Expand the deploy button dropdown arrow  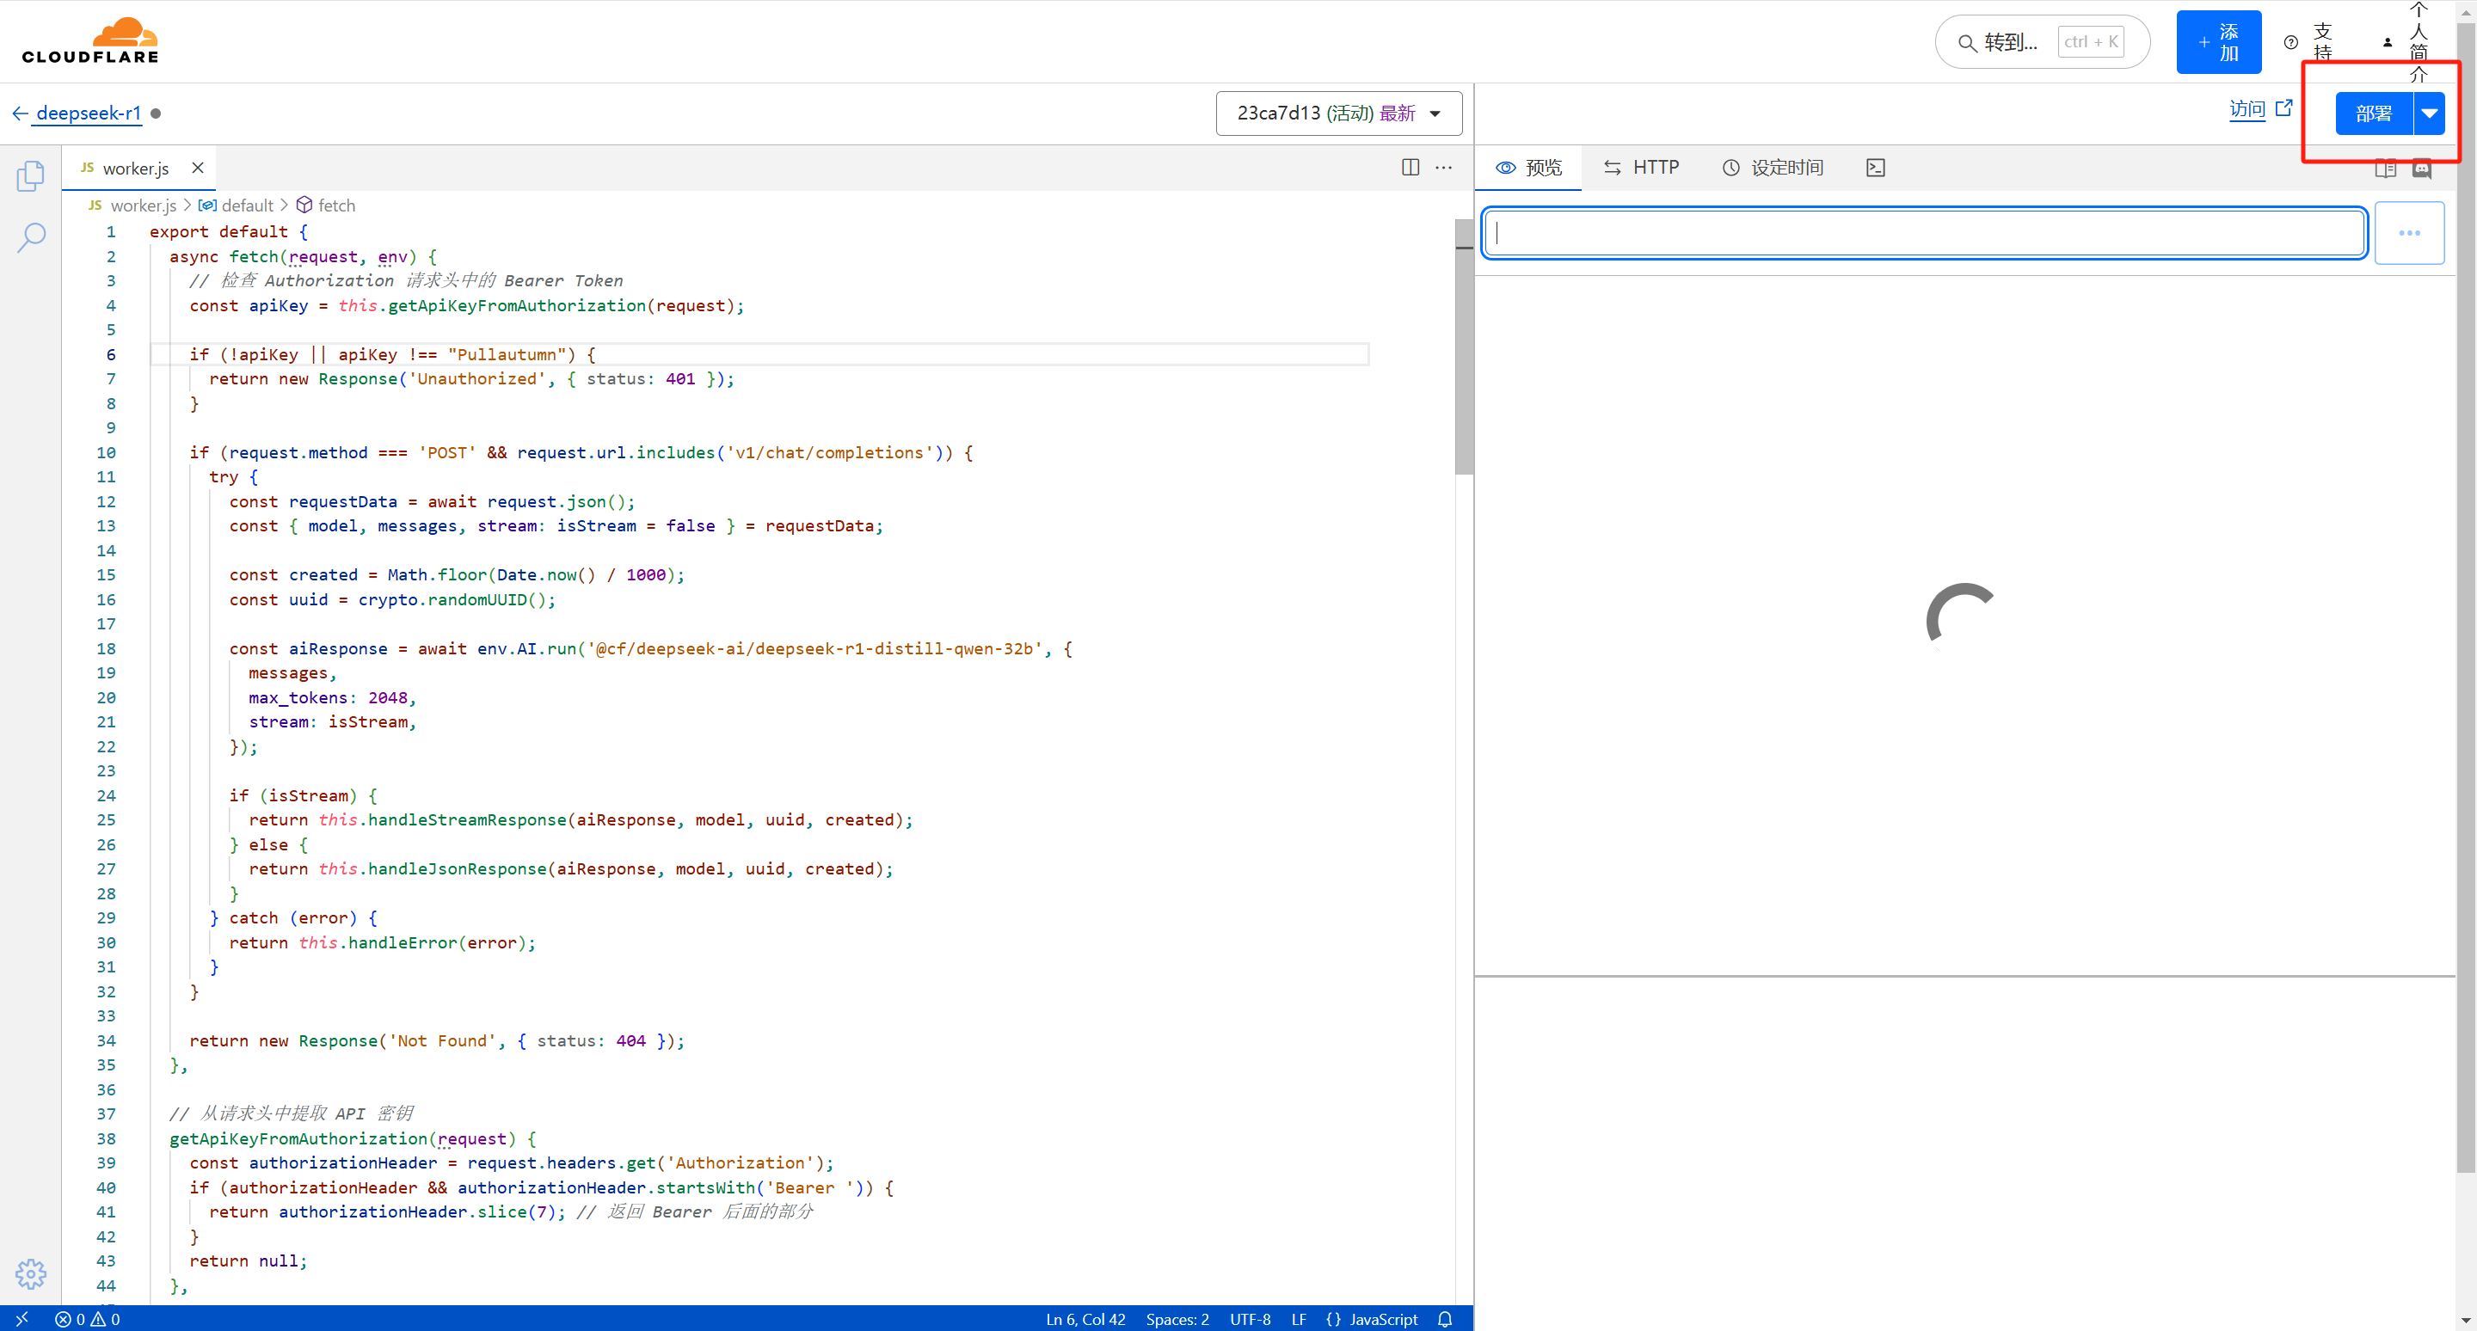pos(2429,113)
